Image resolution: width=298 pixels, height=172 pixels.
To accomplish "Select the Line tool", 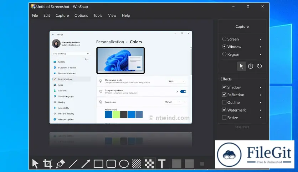I will [73, 164].
